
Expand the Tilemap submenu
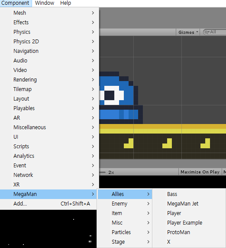click(x=49, y=89)
